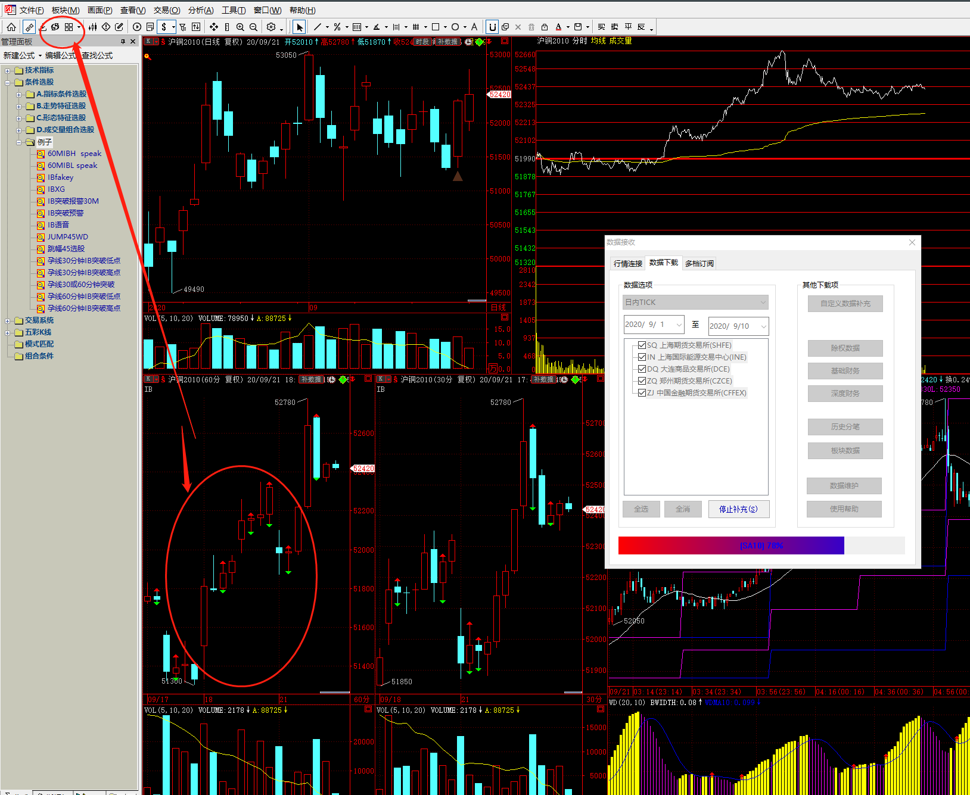Select the candlestick chart toolbar icon

pyautogui.click(x=93, y=27)
